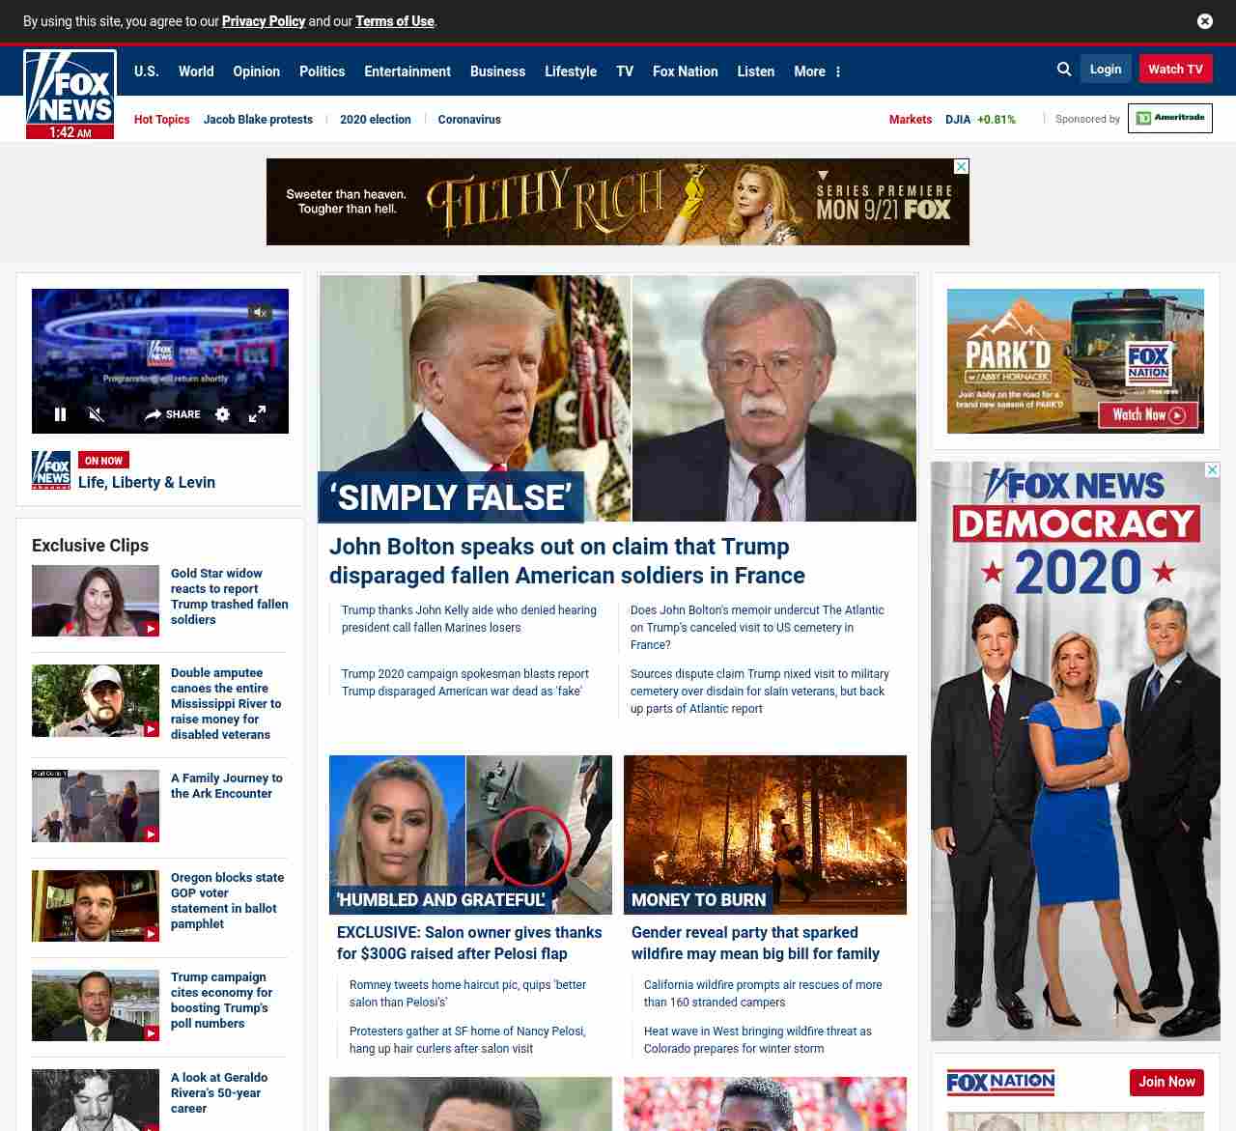Open AdChoices icon on Filthy Rich banner
Image resolution: width=1236 pixels, height=1131 pixels.
961,166
